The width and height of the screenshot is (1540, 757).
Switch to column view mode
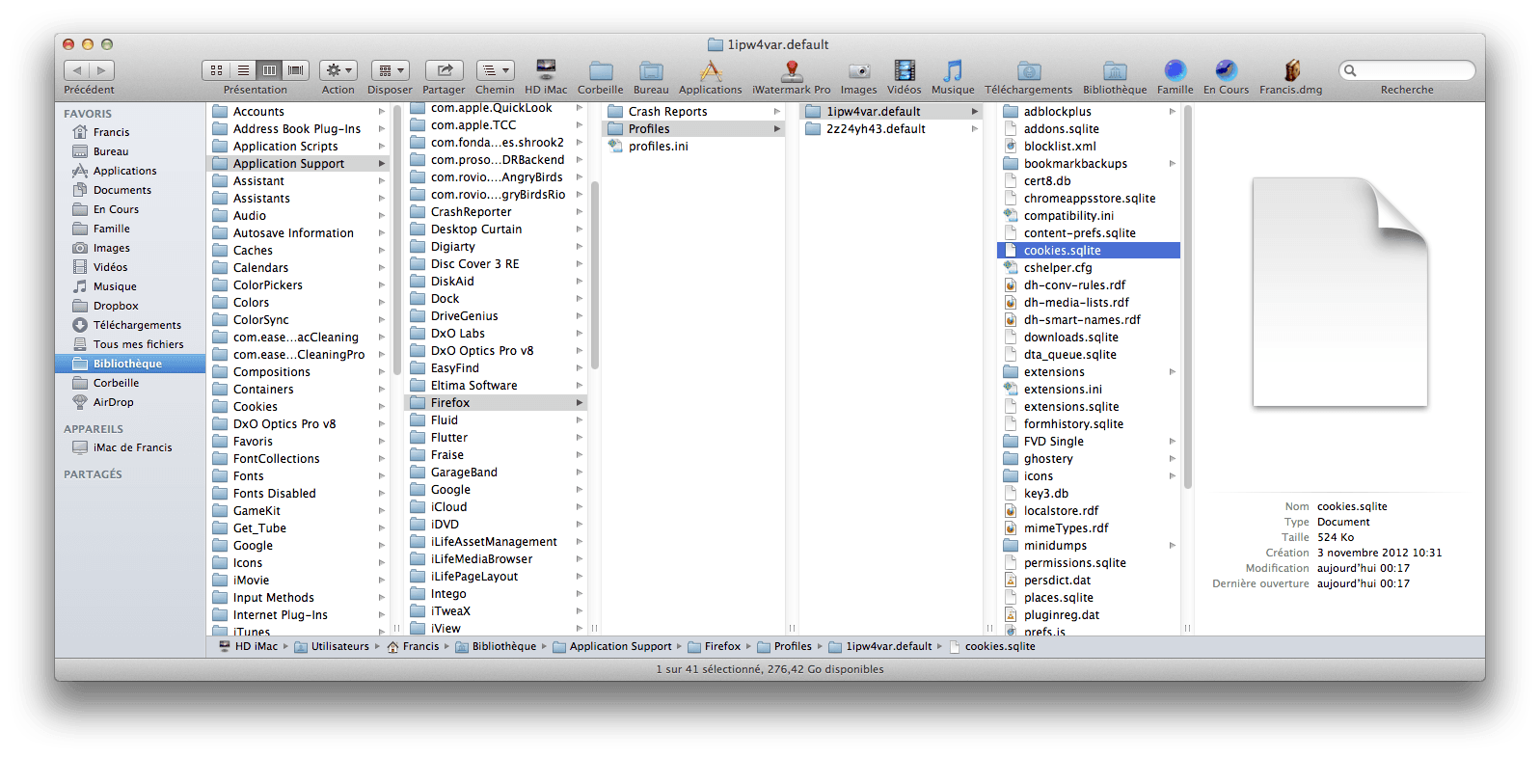[270, 70]
